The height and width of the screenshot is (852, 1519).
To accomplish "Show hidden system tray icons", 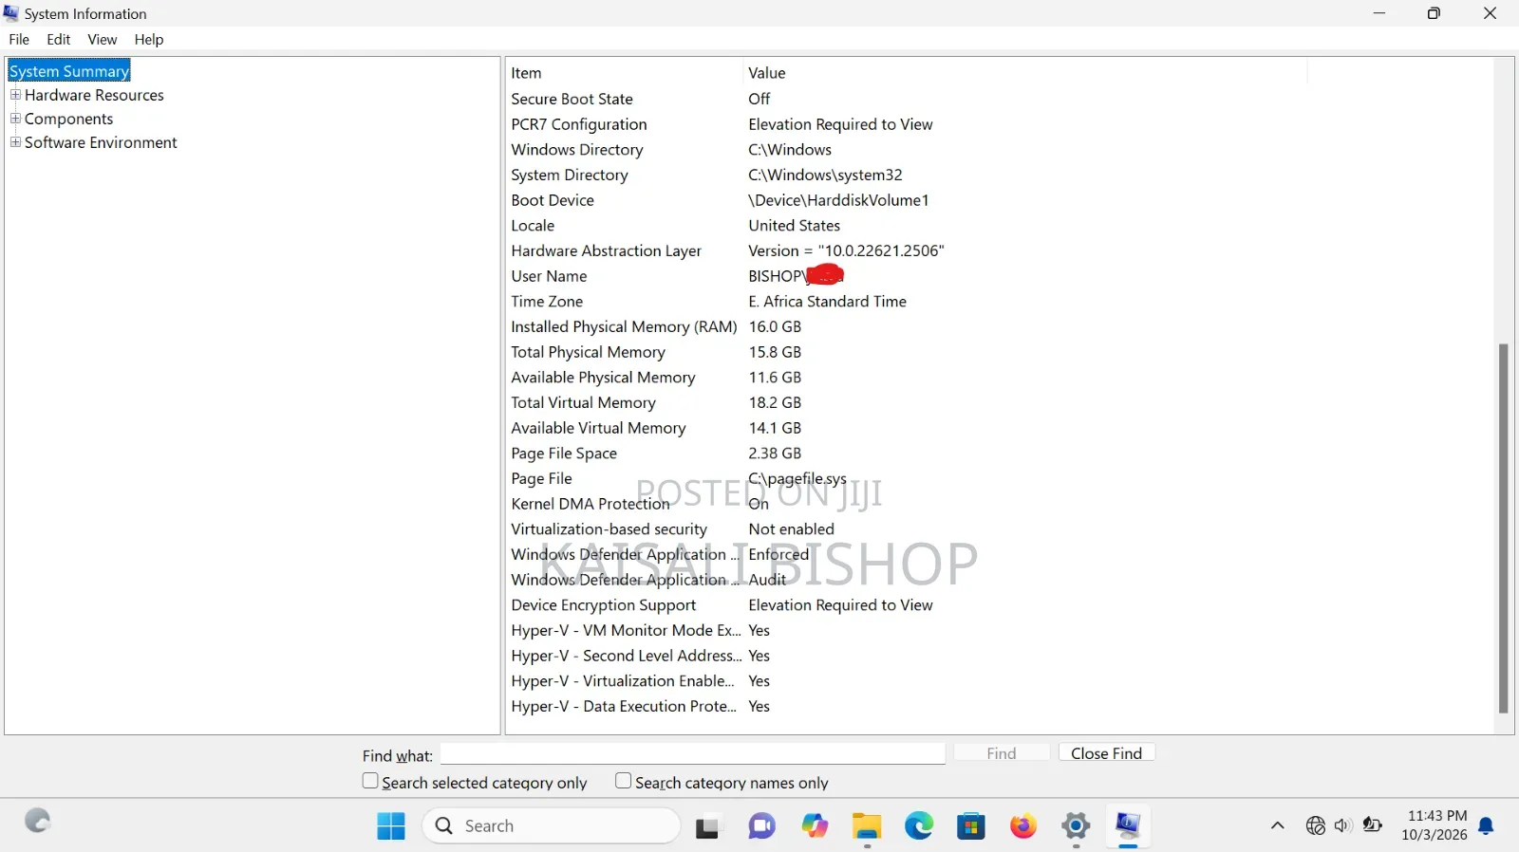I will [x=1278, y=825].
